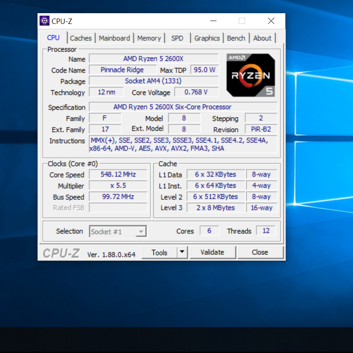Click the Core Speed value field
353x353 pixels.
click(x=118, y=174)
